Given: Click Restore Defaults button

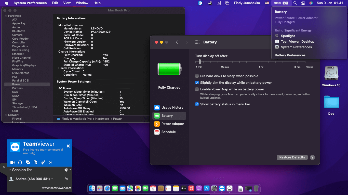Looking at the screenshot, I should (x=292, y=157).
